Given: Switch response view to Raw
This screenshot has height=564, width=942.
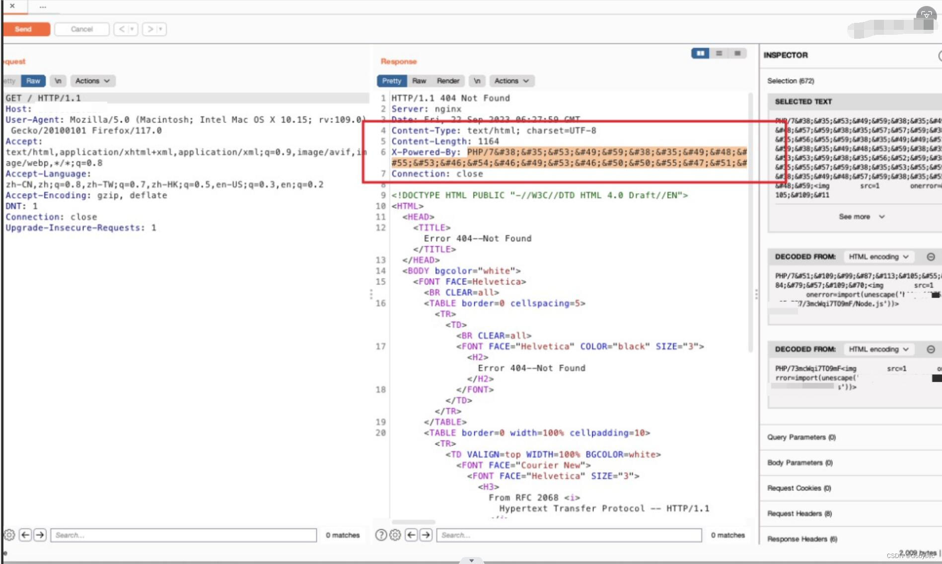Looking at the screenshot, I should [x=419, y=81].
